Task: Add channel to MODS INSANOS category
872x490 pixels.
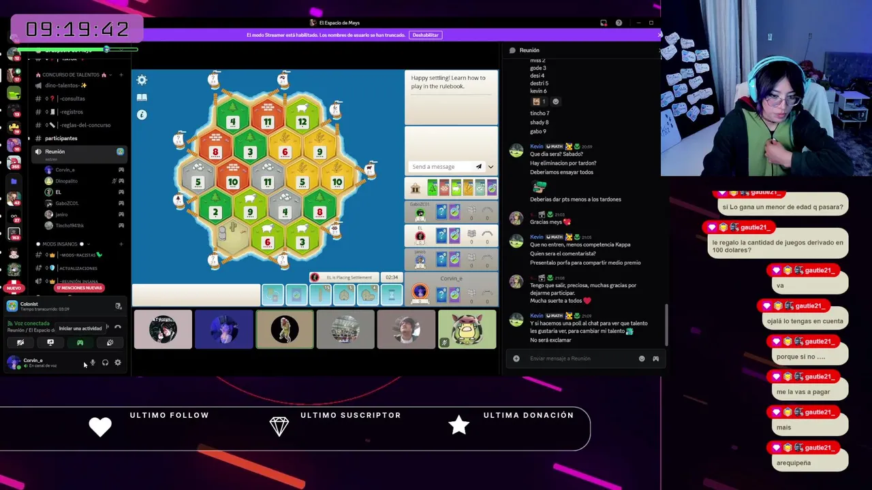Action: pos(121,244)
